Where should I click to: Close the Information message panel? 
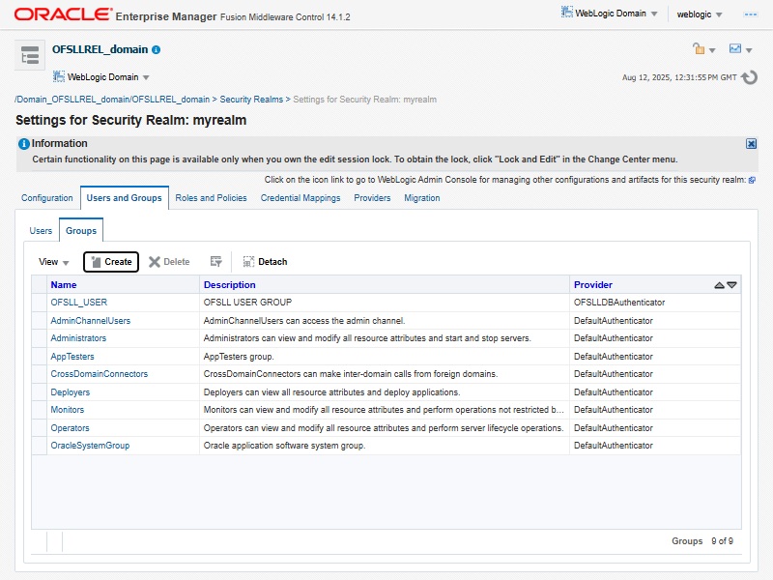pos(751,143)
